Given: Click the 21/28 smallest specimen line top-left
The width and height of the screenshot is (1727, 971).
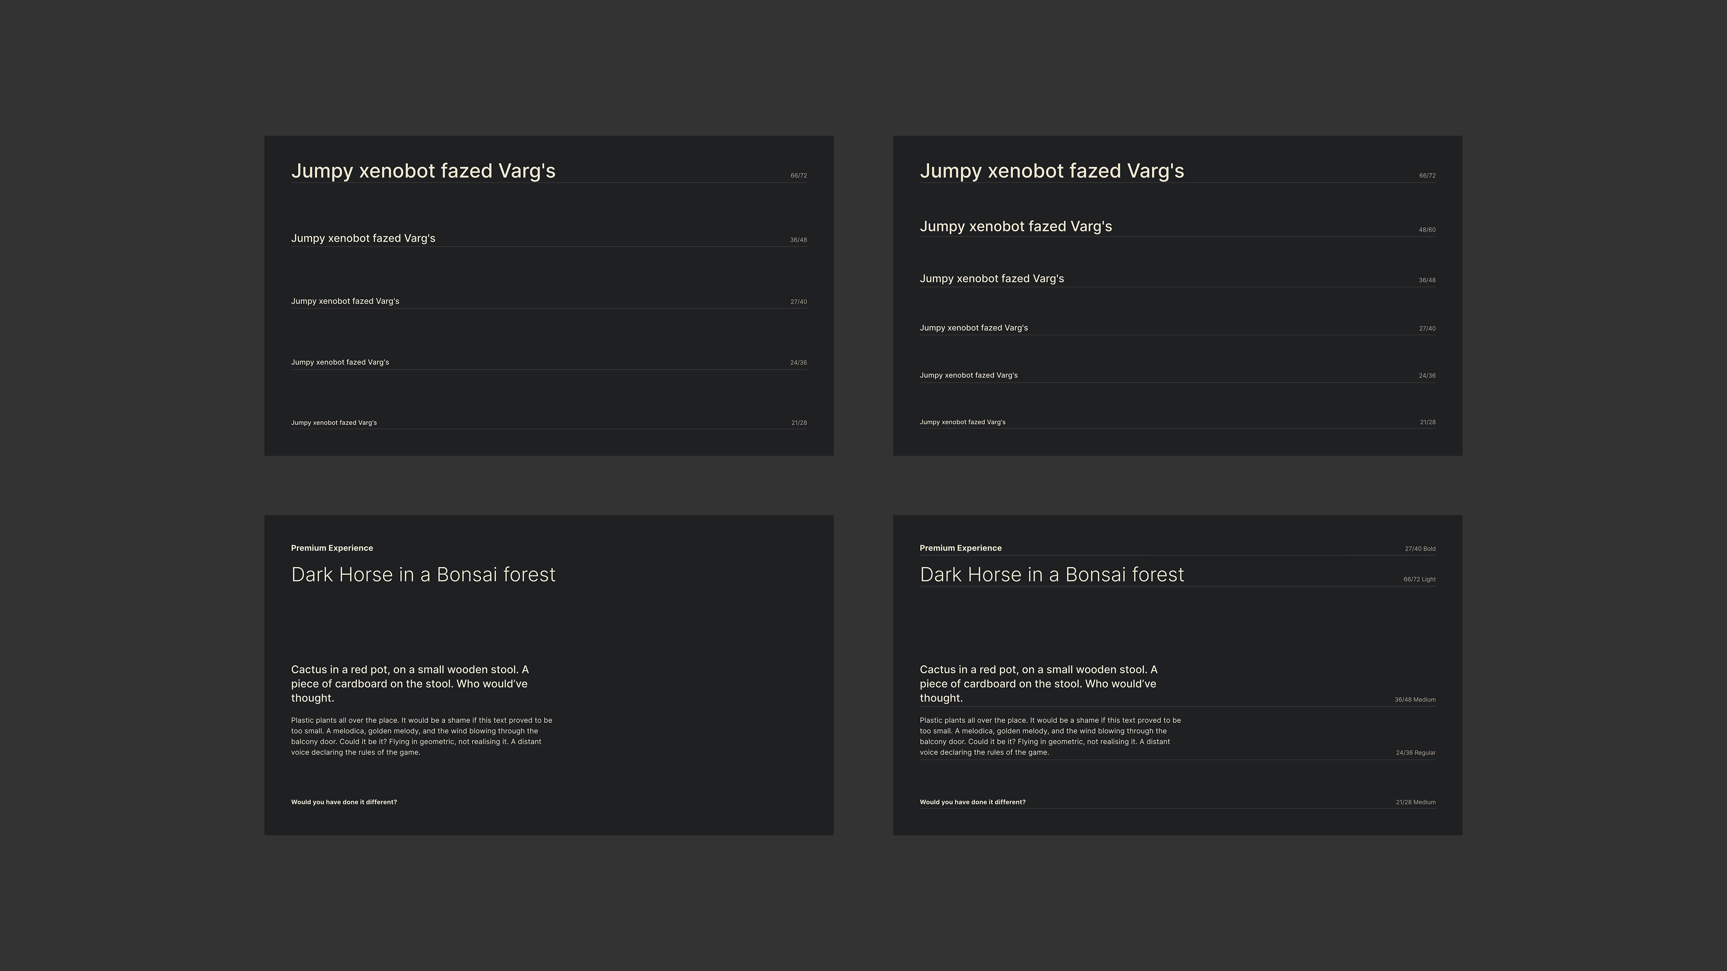Looking at the screenshot, I should coord(333,422).
